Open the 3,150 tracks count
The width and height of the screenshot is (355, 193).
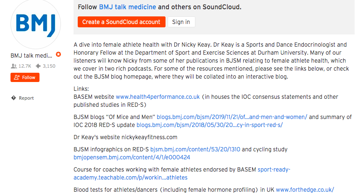click(46, 66)
